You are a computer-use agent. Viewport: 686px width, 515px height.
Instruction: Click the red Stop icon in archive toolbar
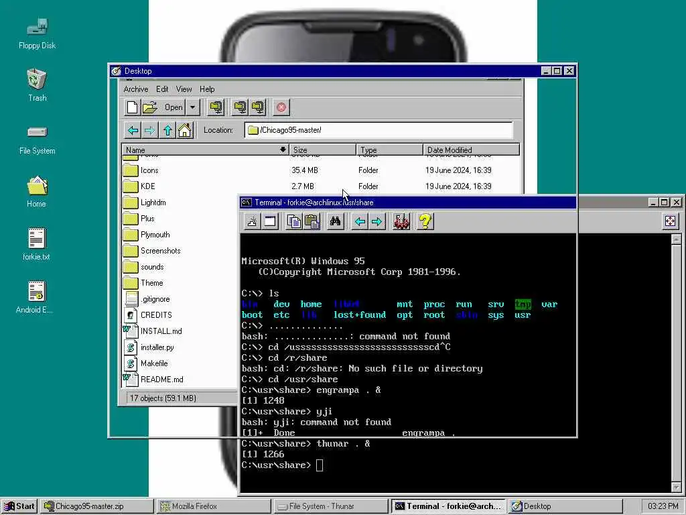tap(281, 107)
